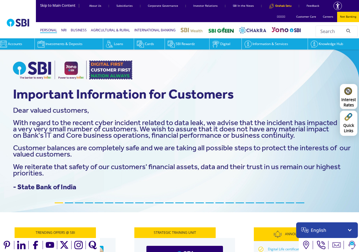Open the Quora social icon
This screenshot has width=359, height=252.
point(93,245)
